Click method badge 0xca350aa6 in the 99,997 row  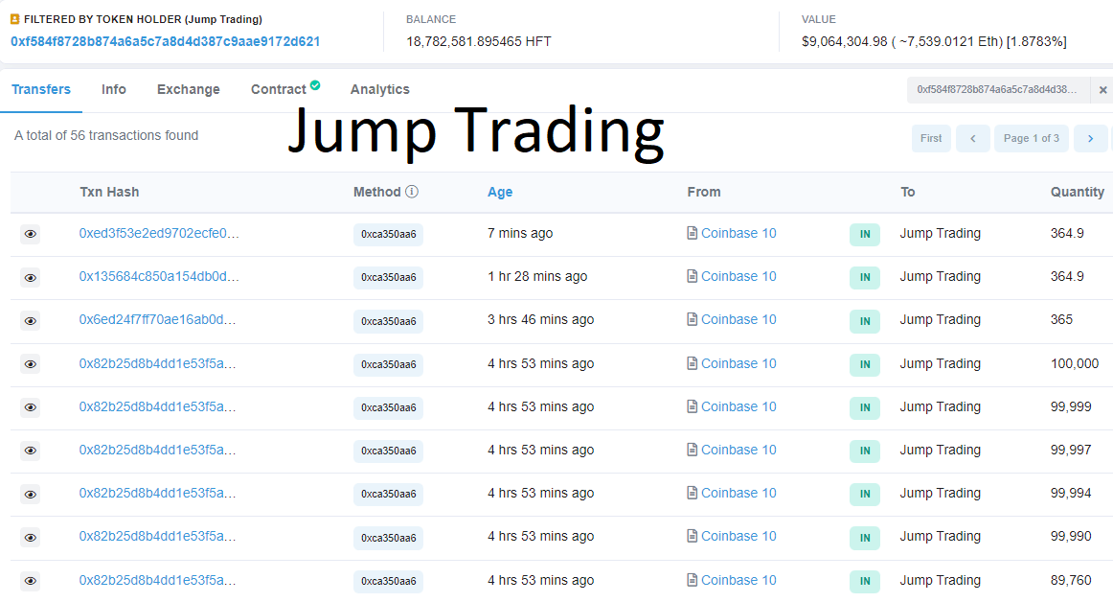(388, 451)
